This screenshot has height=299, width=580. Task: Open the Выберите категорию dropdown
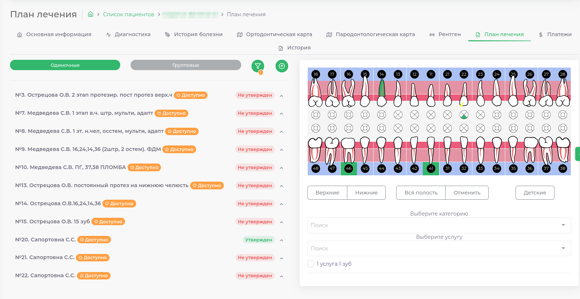click(x=439, y=225)
